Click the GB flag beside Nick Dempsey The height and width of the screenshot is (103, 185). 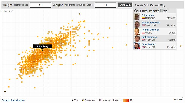(x=143, y=40)
